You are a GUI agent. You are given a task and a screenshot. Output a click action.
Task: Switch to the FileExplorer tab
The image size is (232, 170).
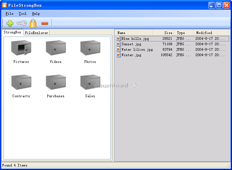pos(36,33)
